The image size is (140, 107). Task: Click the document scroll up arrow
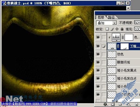click(128, 8)
